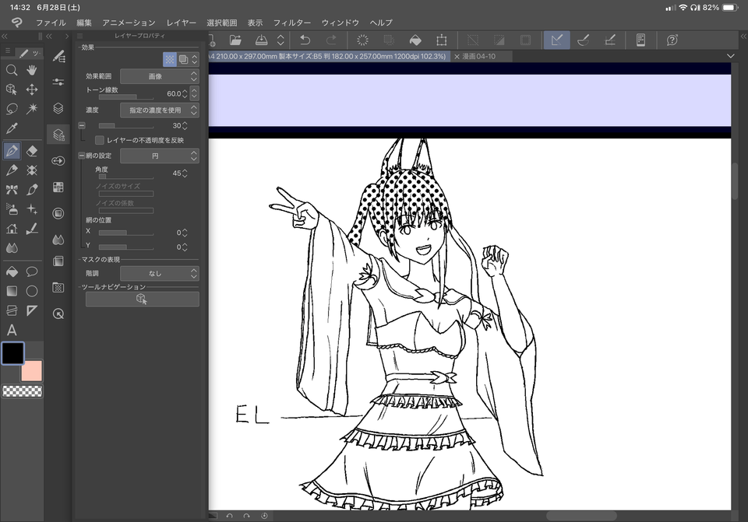
Task: Click the Transform scale/rotate icon
Action: [442, 40]
